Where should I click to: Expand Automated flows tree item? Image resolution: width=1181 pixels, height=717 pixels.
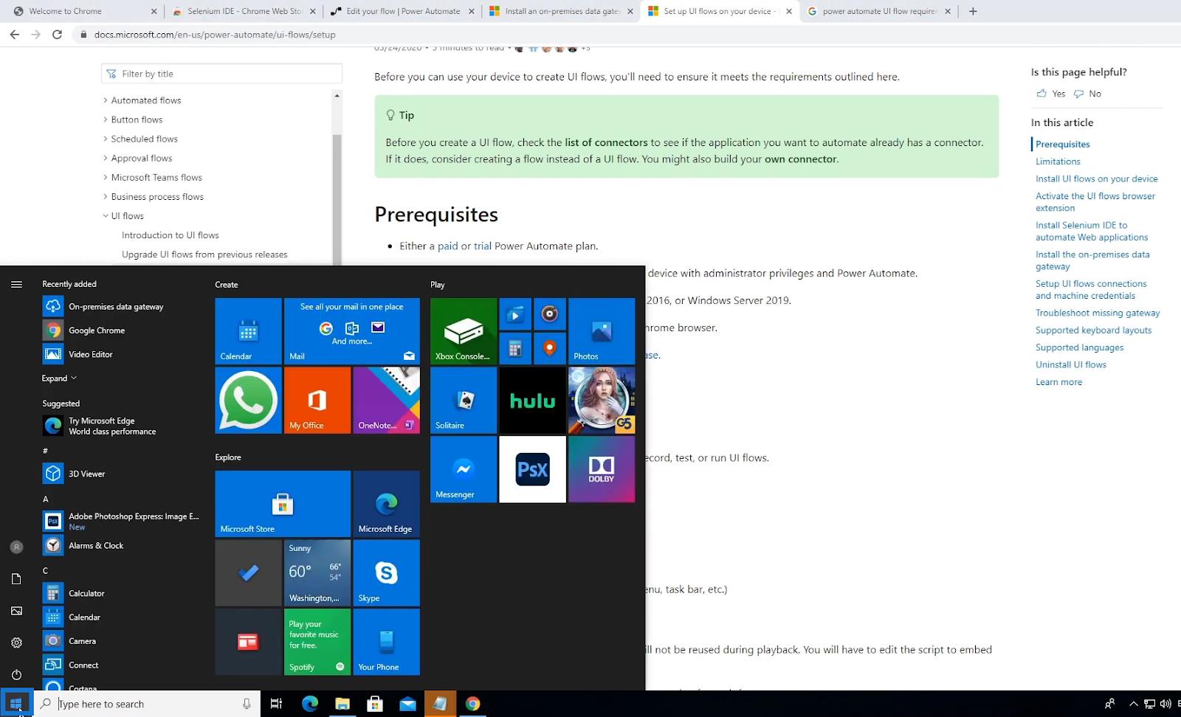tap(106, 100)
